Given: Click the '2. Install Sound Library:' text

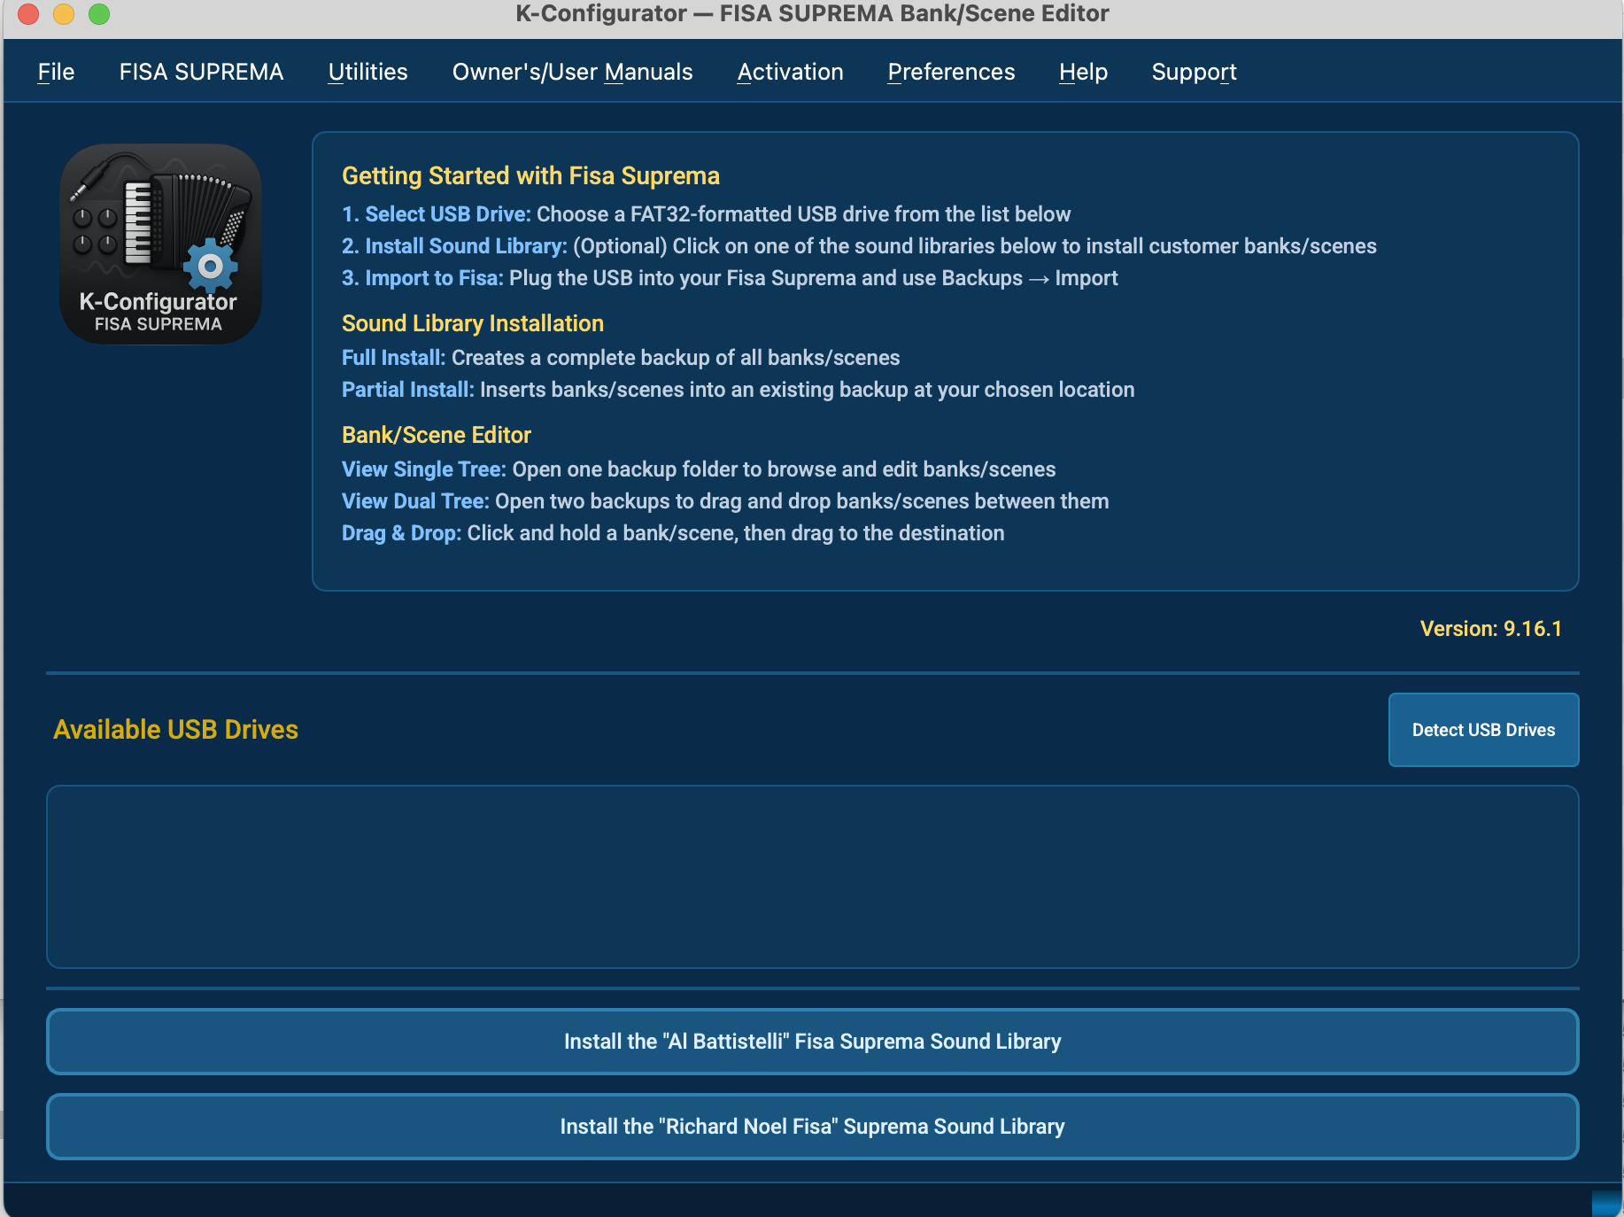Looking at the screenshot, I should [x=454, y=246].
